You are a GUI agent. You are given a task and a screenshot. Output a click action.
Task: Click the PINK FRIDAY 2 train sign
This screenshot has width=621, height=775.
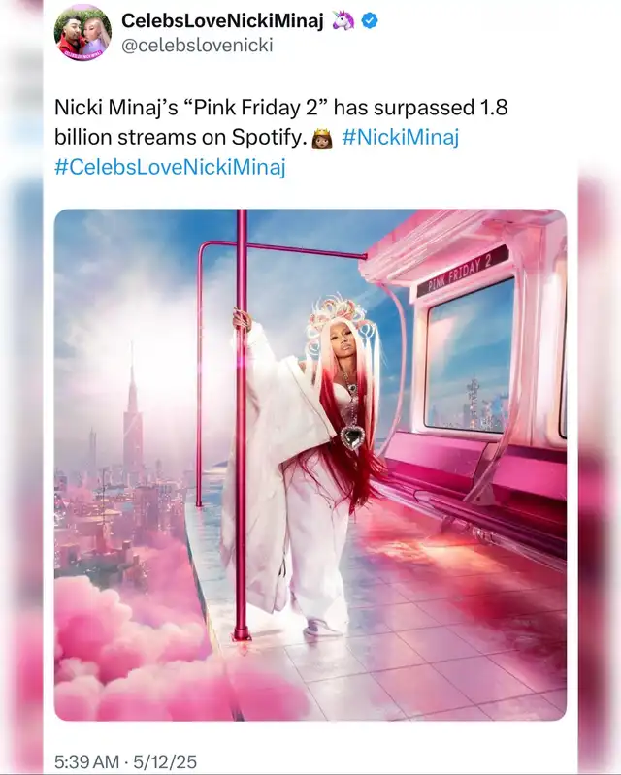(x=462, y=272)
